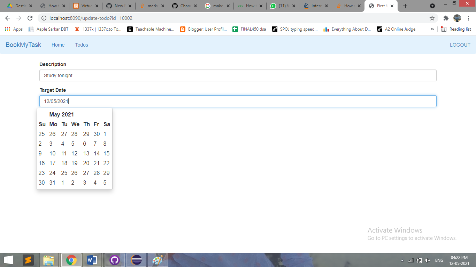The height and width of the screenshot is (267, 476).
Task: Open the Apps grid shortcut
Action: pyautogui.click(x=14, y=29)
